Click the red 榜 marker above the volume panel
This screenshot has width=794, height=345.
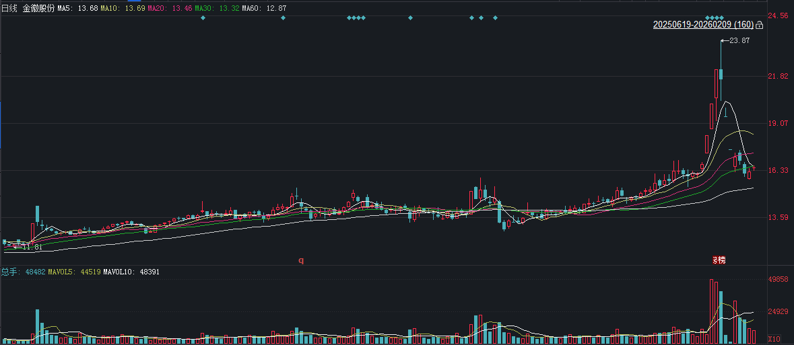pos(719,260)
